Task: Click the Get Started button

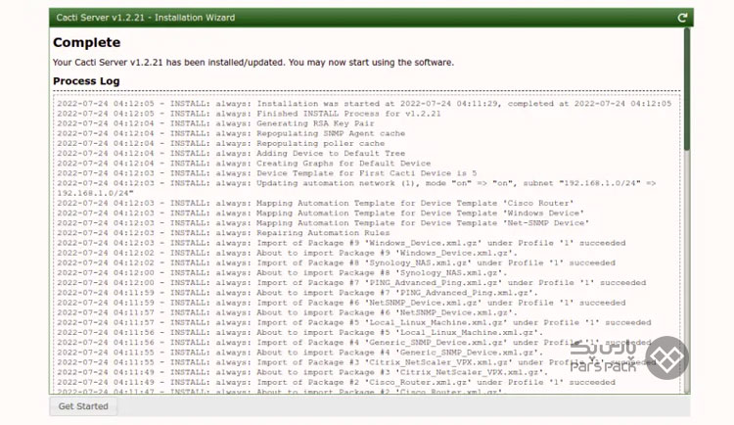Action: (83, 406)
